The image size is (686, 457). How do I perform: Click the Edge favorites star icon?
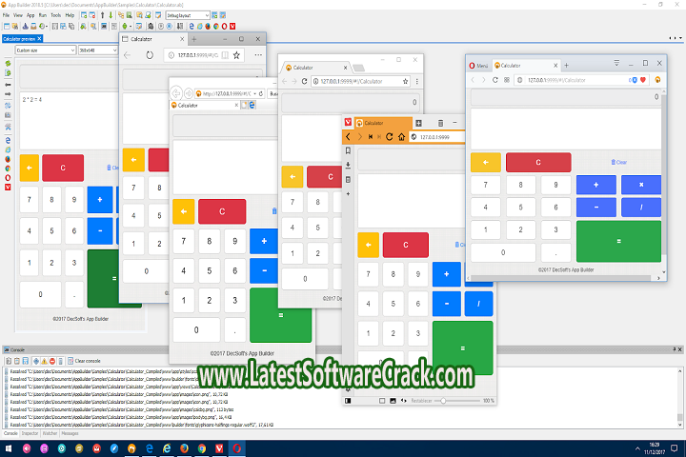[236, 55]
